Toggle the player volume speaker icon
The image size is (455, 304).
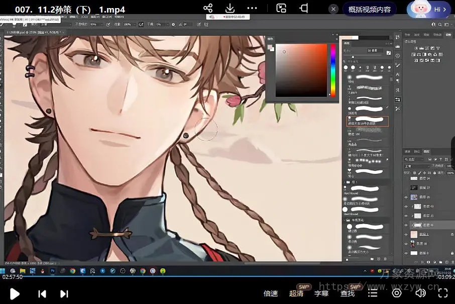point(420,293)
